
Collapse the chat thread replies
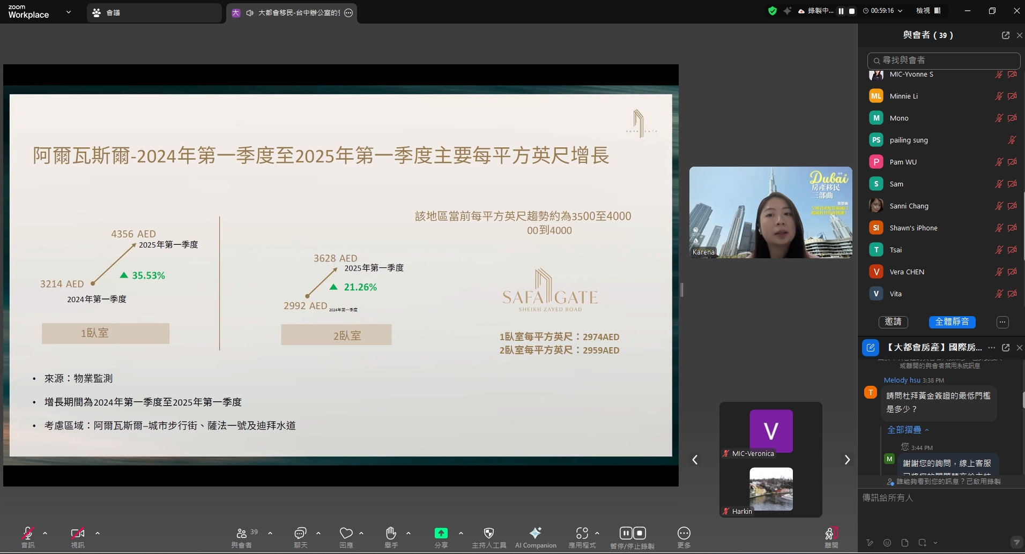908,430
